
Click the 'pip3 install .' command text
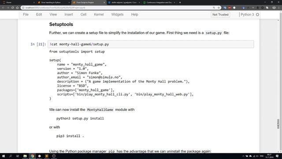pyautogui.click(x=70, y=136)
